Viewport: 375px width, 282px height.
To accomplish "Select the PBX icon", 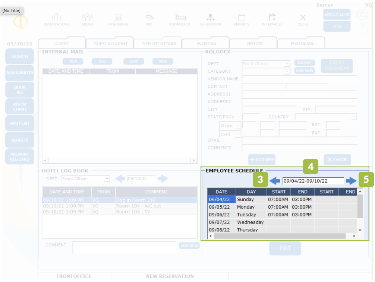I will pos(149,20).
